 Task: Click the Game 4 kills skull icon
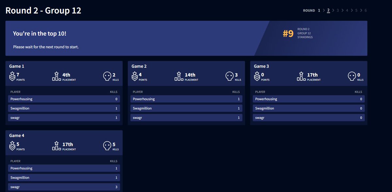[x=107, y=146]
